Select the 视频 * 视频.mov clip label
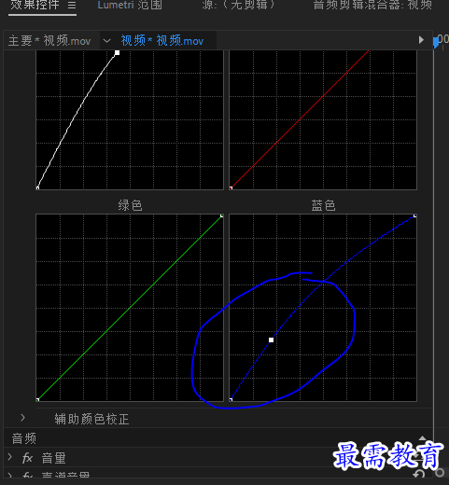 pos(162,41)
